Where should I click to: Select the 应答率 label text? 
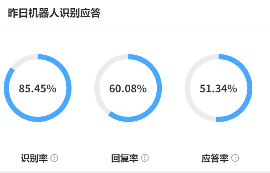215,158
